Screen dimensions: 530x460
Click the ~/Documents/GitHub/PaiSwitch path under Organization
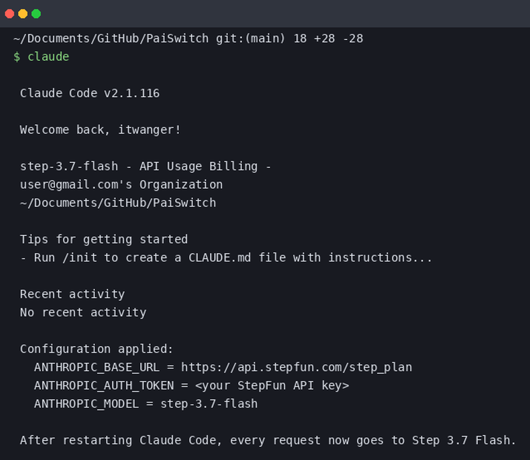click(x=118, y=203)
